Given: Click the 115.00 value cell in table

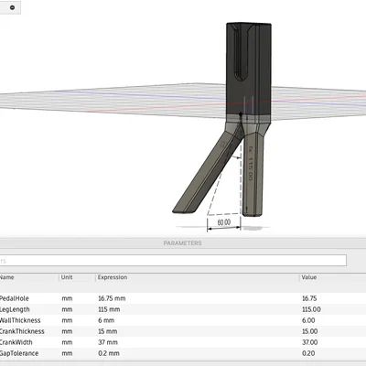Looking at the screenshot, I should click(311, 309).
